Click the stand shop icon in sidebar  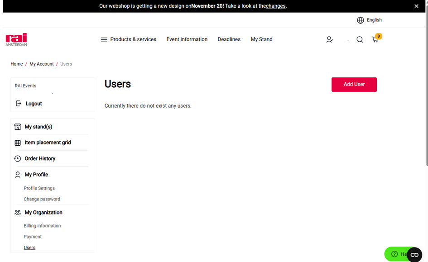(18, 127)
